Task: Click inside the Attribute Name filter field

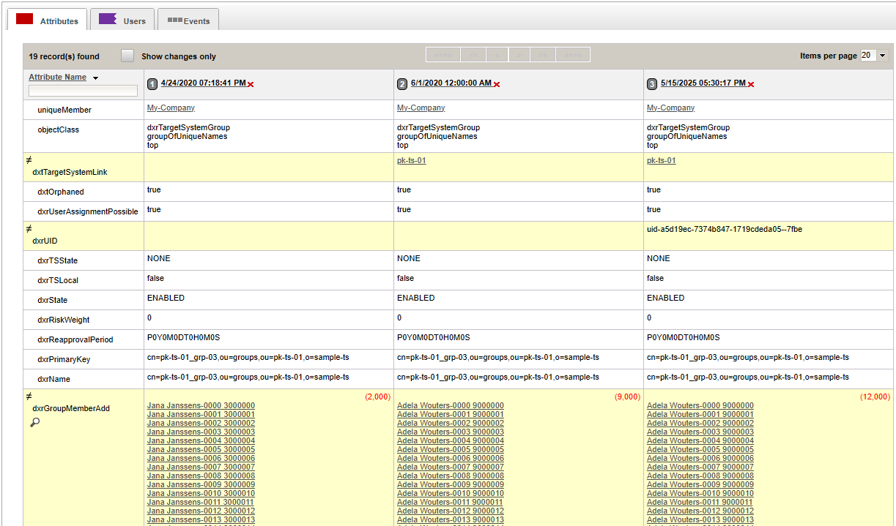Action: click(83, 90)
